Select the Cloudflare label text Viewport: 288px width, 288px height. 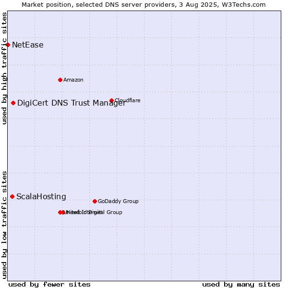(x=128, y=100)
